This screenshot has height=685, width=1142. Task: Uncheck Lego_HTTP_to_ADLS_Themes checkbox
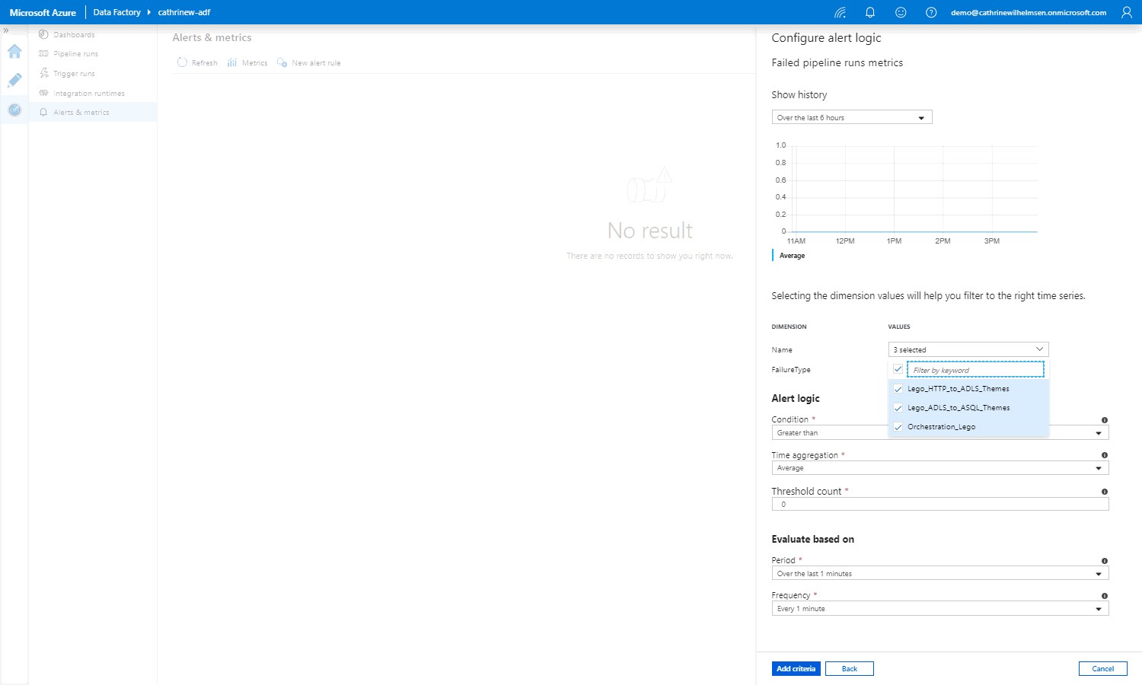click(898, 389)
